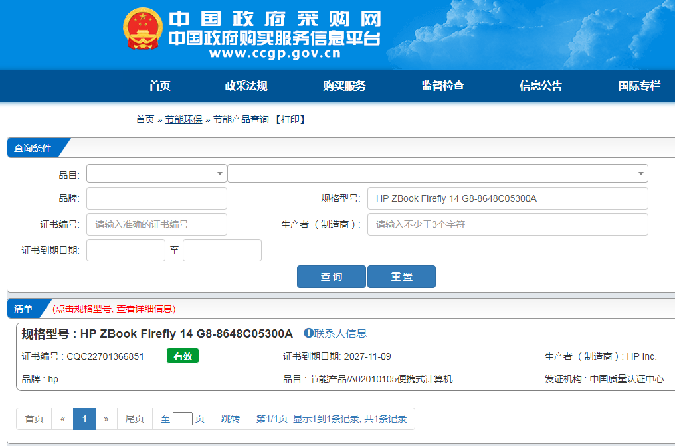
Task: Click the start date field for 证书到期日期
Action: pos(126,250)
